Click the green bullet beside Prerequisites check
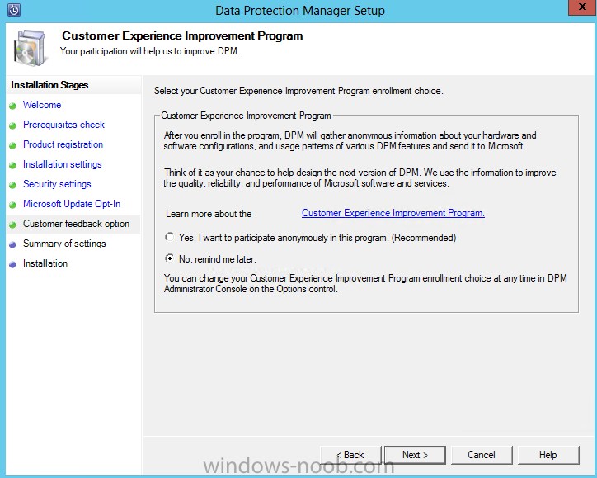This screenshot has width=597, height=478. (13, 125)
